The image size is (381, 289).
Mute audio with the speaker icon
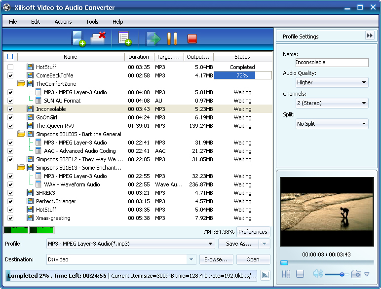(317, 274)
